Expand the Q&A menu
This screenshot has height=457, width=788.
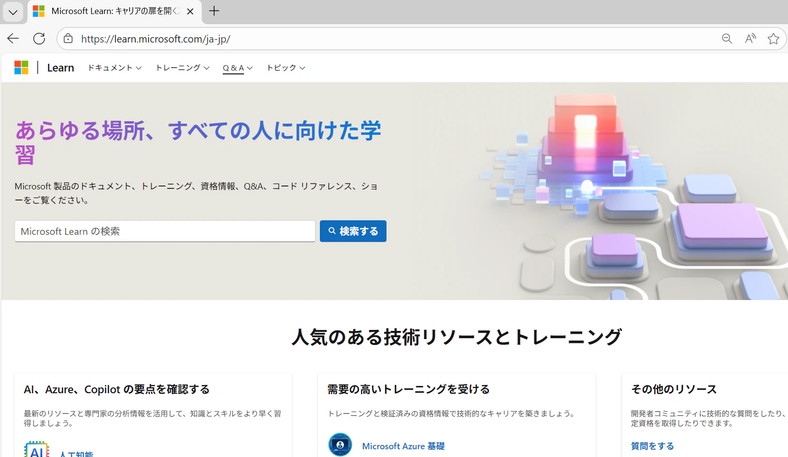pos(238,68)
